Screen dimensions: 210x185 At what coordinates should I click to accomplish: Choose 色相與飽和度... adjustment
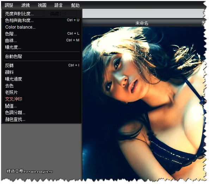42,20
